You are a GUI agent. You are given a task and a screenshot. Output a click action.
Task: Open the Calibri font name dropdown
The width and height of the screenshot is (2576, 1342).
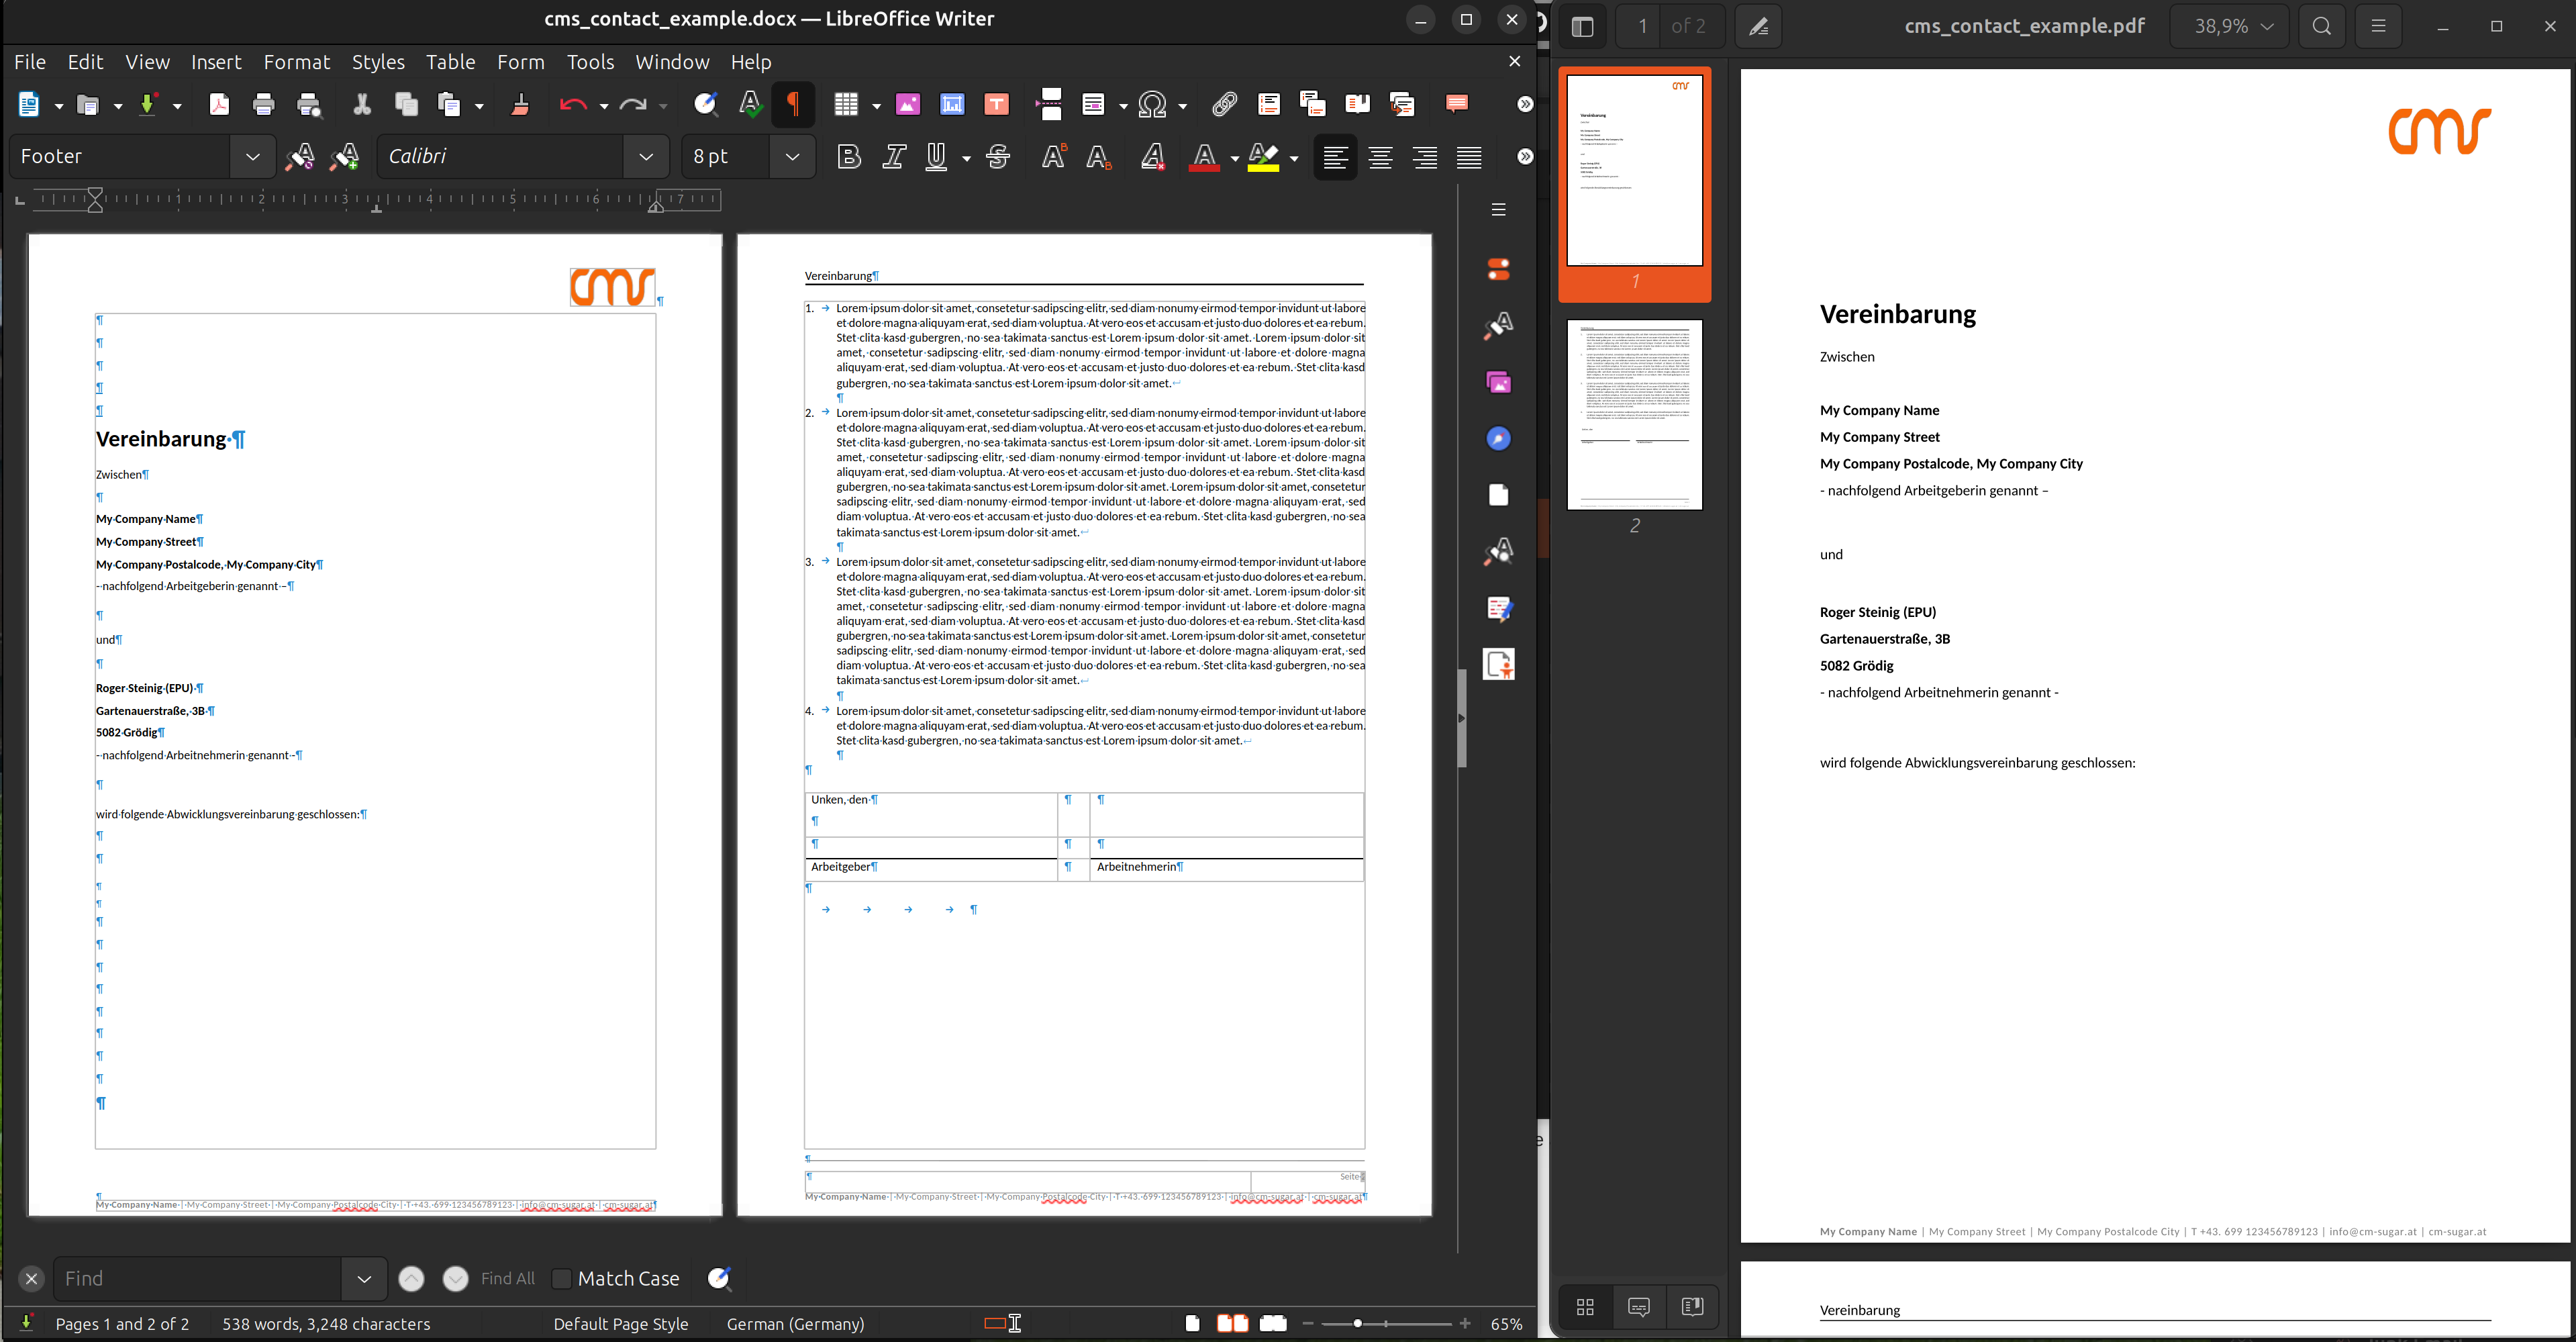pyautogui.click(x=646, y=157)
